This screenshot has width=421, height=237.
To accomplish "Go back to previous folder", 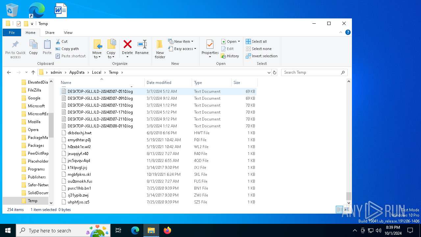I will click(x=9, y=72).
